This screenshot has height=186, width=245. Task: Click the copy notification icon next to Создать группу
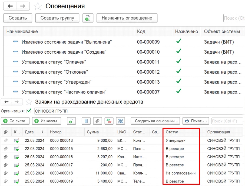[88, 18]
